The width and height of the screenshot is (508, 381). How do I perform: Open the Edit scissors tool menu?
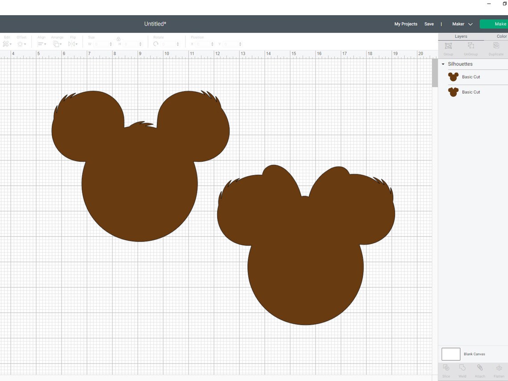point(7,44)
